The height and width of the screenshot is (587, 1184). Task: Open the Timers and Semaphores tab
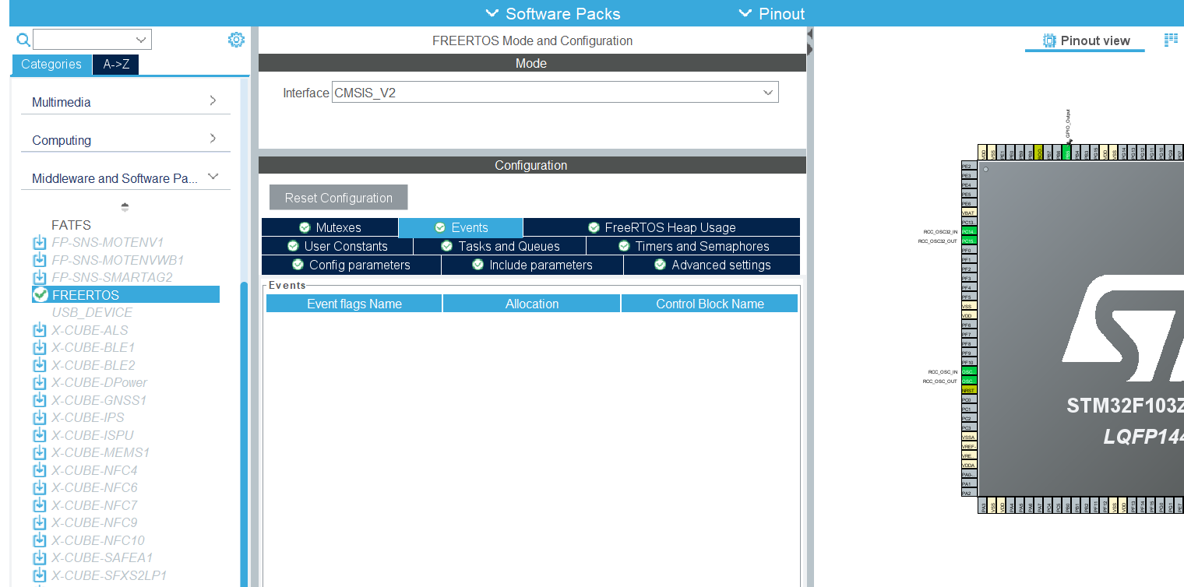(x=693, y=246)
